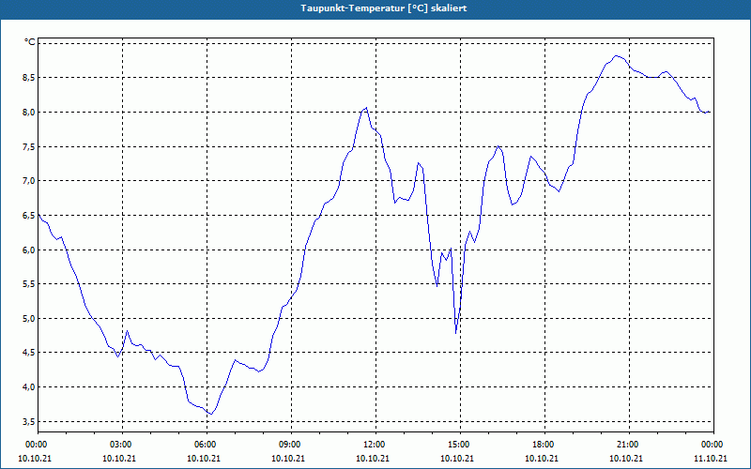The width and height of the screenshot is (751, 469).
Task: Pick the 4,0 y-axis label
Action: coord(29,386)
